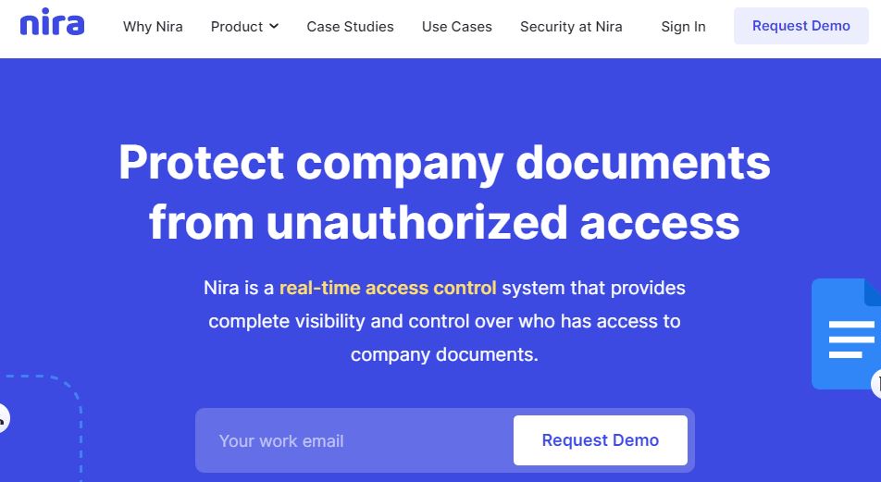881x482 pixels.
Task: Click the white Request Demo button beside email
Action: (x=600, y=440)
